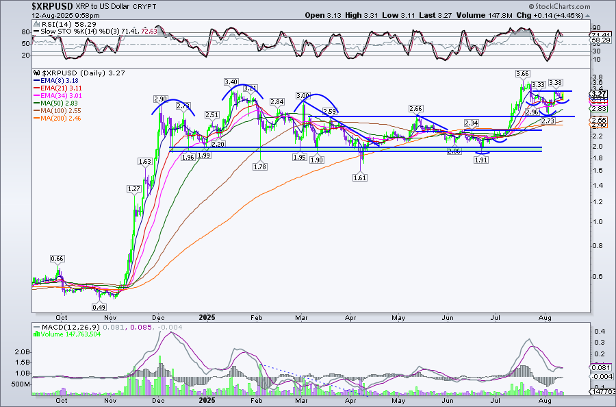The width and height of the screenshot is (616, 407).
Task: Click the High 3.31 value
Action: (x=362, y=15)
